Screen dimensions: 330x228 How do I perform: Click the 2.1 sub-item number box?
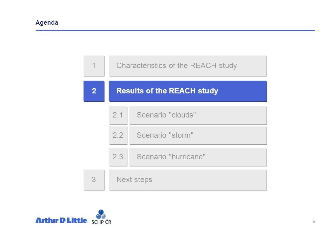point(118,115)
